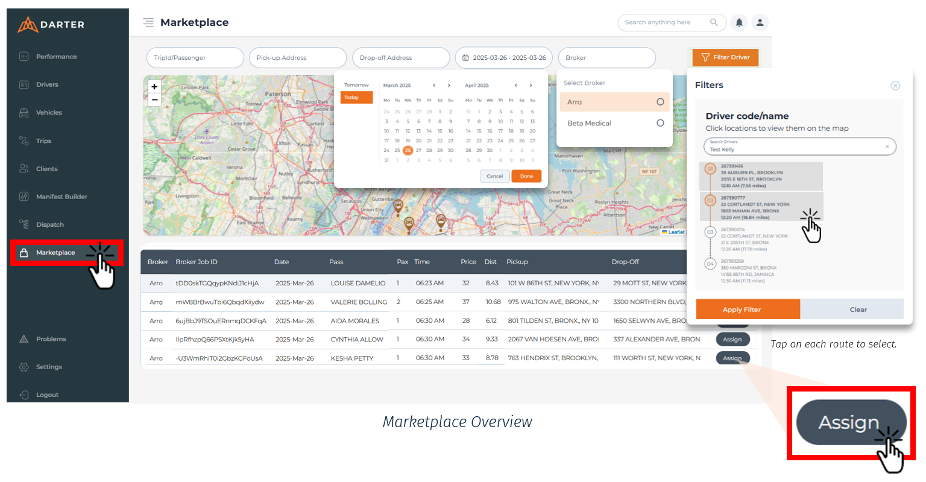The image size is (926, 482).
Task: Click route stop 04 circle marker
Action: pos(710,264)
